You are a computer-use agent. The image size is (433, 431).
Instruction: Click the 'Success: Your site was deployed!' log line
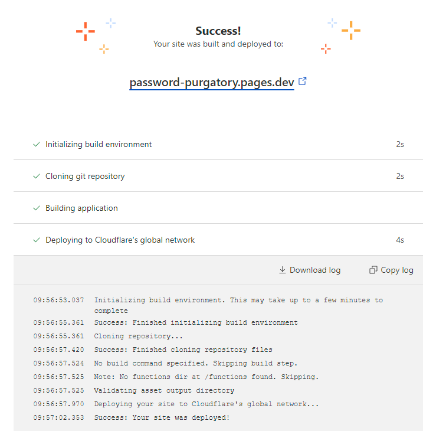tap(162, 417)
